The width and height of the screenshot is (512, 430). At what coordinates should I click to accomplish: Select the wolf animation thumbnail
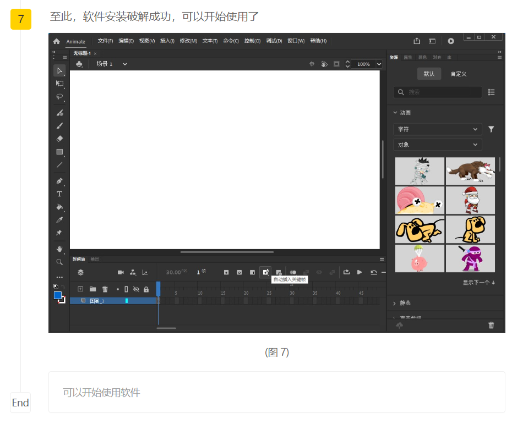tap(470, 171)
